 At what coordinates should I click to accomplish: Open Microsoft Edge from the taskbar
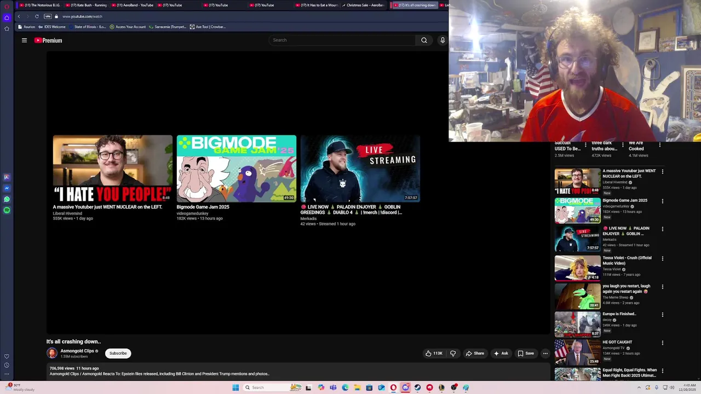345,387
